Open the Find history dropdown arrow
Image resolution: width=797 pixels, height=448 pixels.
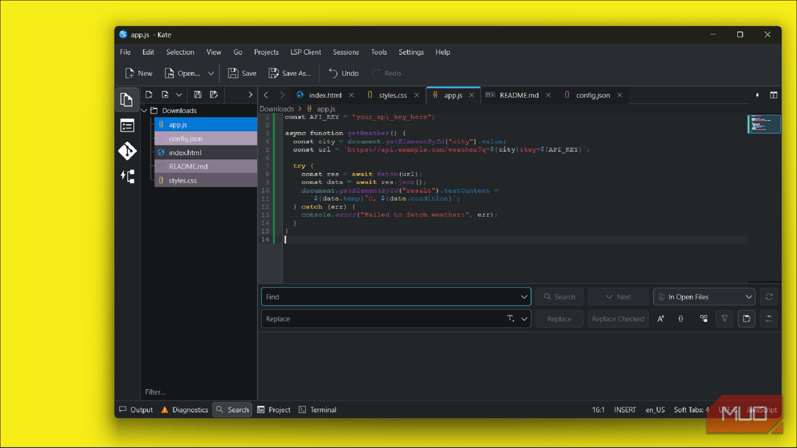[x=524, y=297]
